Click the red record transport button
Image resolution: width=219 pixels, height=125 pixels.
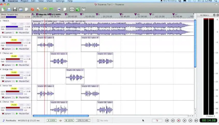click(179, 120)
